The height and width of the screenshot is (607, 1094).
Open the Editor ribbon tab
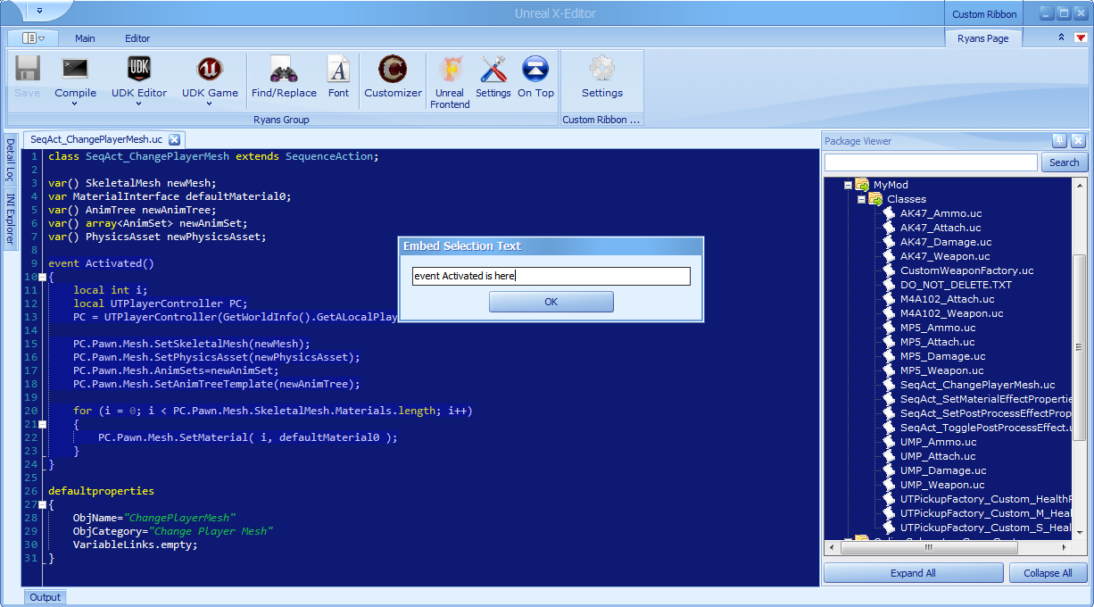click(x=137, y=38)
